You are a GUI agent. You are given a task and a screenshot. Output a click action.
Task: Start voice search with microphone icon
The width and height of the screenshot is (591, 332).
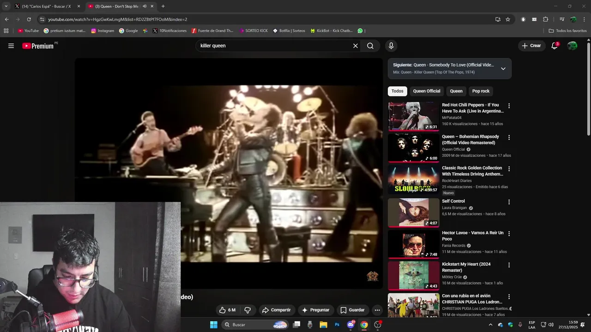(x=391, y=46)
